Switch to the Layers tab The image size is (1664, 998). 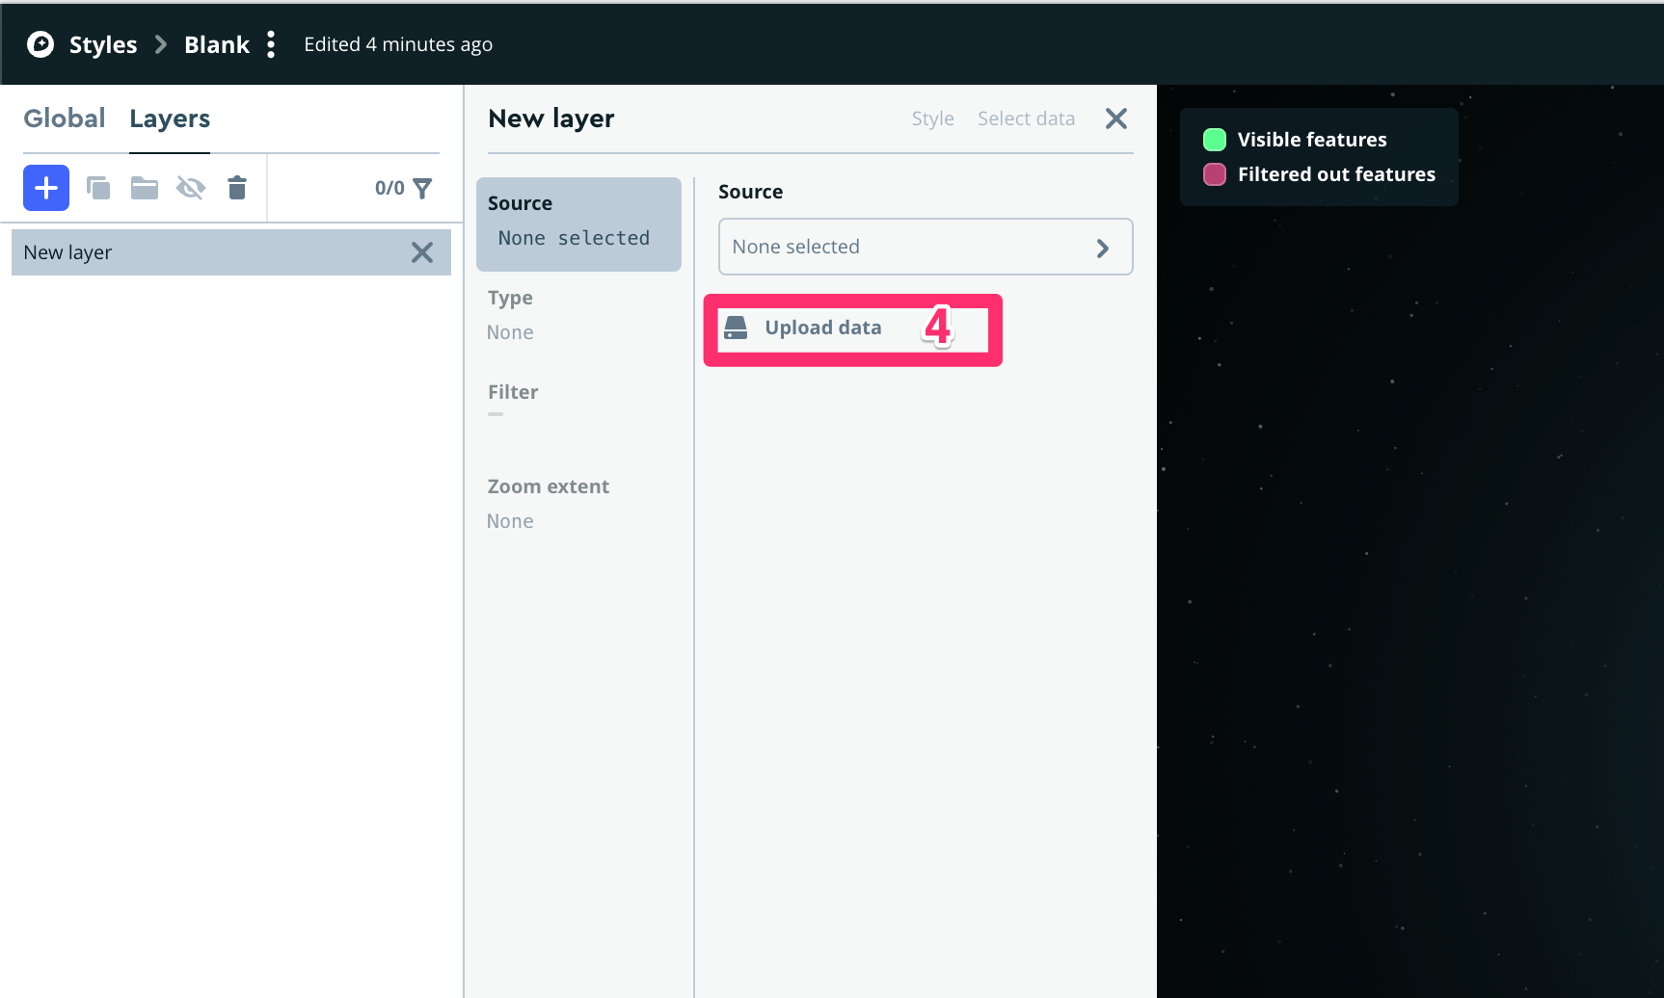(170, 118)
